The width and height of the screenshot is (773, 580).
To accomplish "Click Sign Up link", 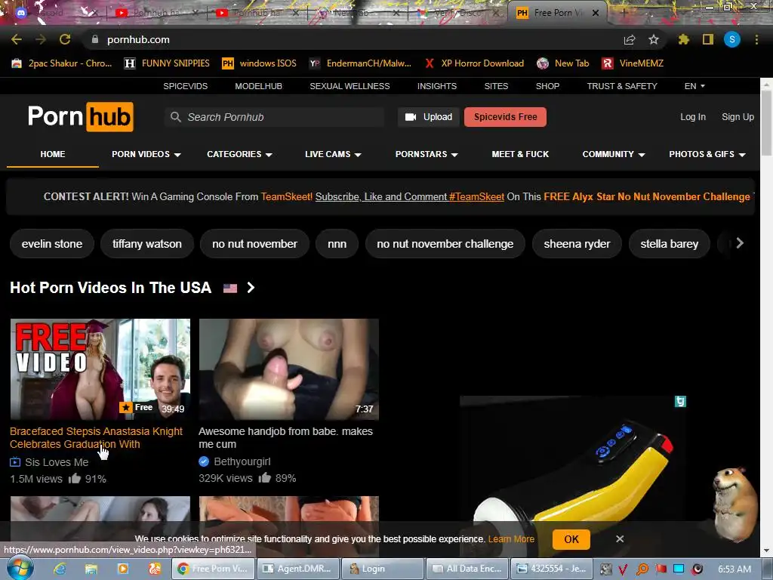I will [x=738, y=117].
